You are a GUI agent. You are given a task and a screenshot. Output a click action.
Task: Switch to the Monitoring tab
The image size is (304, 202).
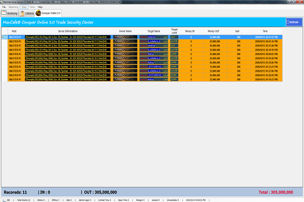pos(9,13)
